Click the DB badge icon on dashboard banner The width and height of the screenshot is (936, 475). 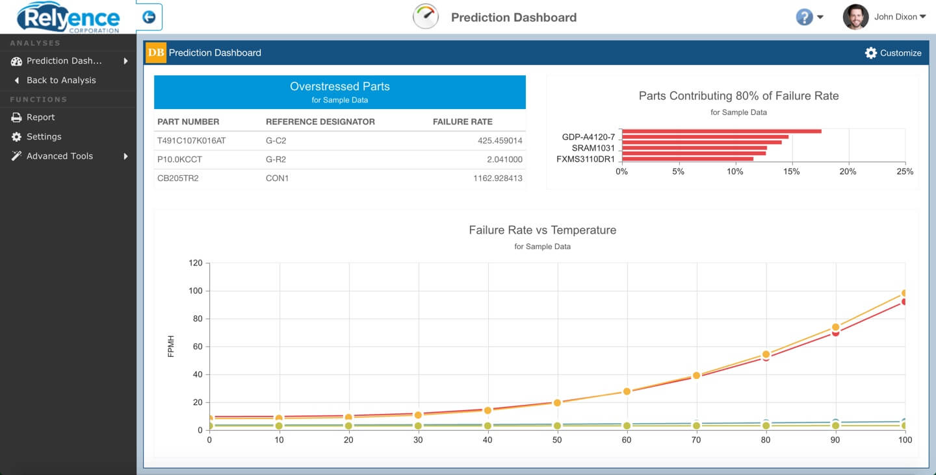[156, 53]
